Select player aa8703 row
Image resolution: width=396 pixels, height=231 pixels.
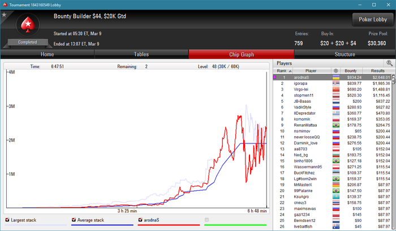(333, 149)
